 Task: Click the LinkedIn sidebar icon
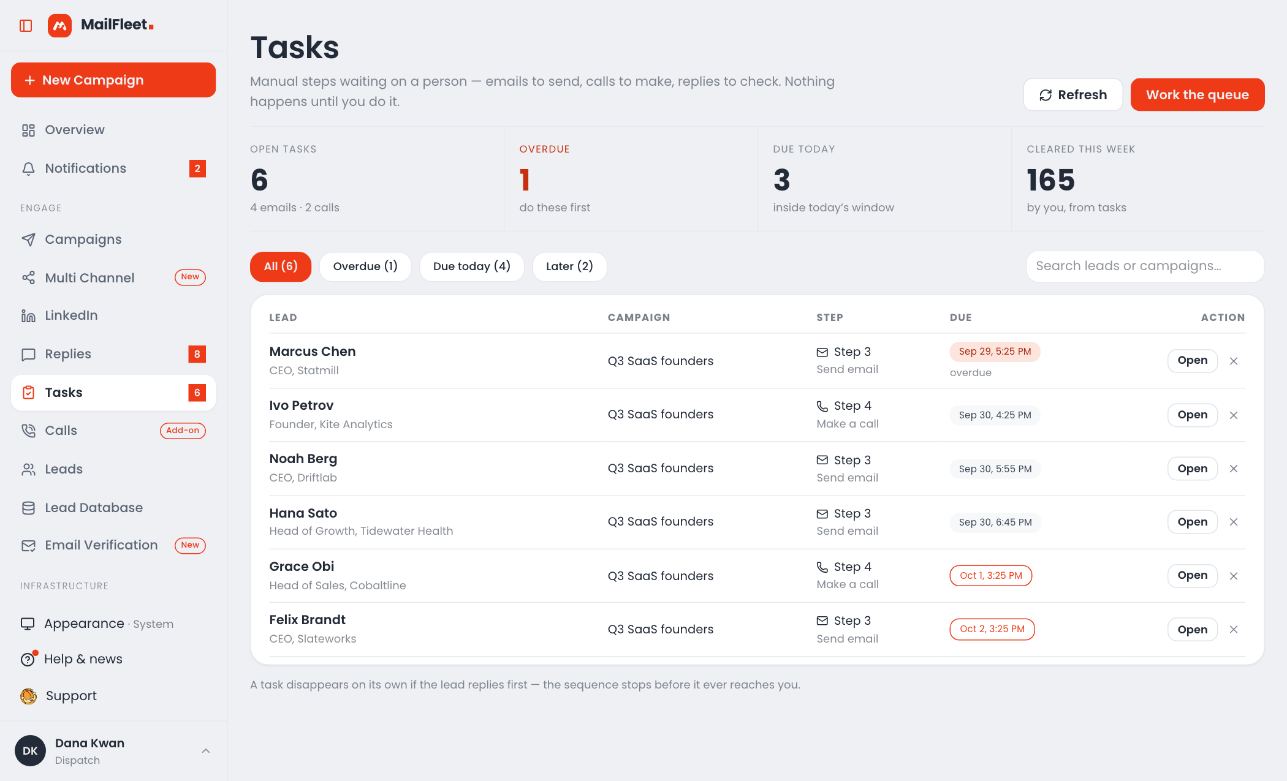click(28, 315)
